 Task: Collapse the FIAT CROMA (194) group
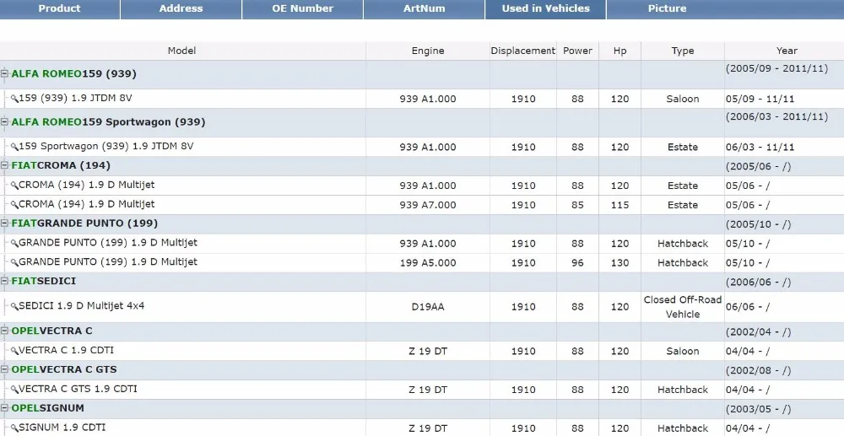click(5, 165)
